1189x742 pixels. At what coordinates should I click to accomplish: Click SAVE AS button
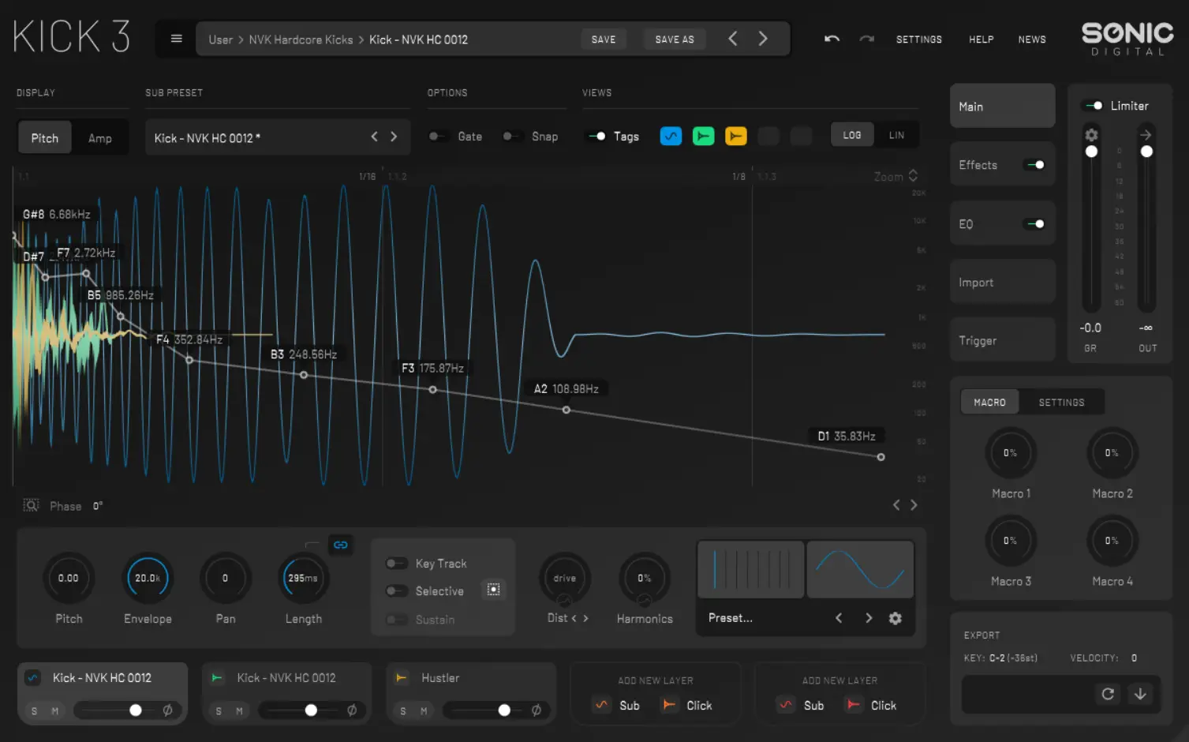(x=675, y=39)
